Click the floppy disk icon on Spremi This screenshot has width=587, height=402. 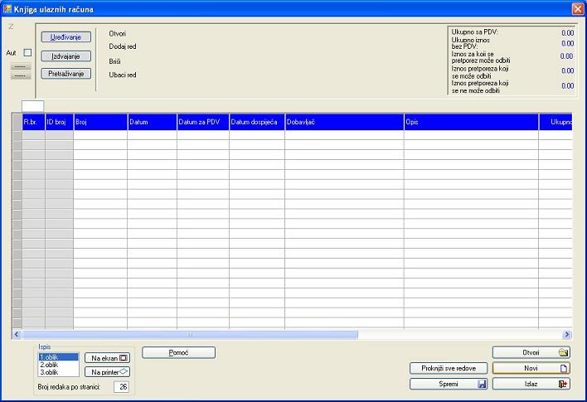pos(482,384)
